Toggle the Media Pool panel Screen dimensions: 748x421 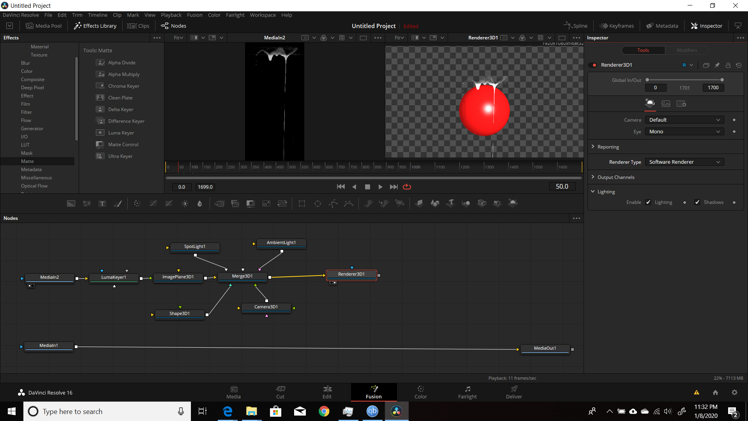[44, 26]
